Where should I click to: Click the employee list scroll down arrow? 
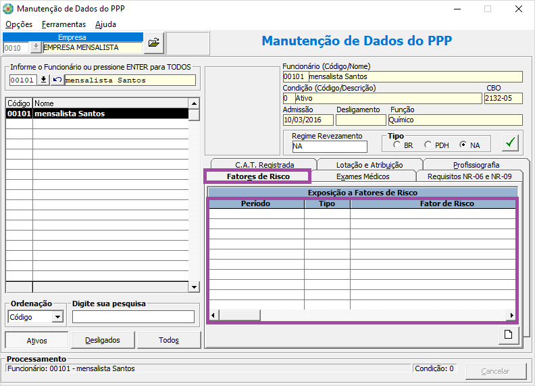point(194,287)
